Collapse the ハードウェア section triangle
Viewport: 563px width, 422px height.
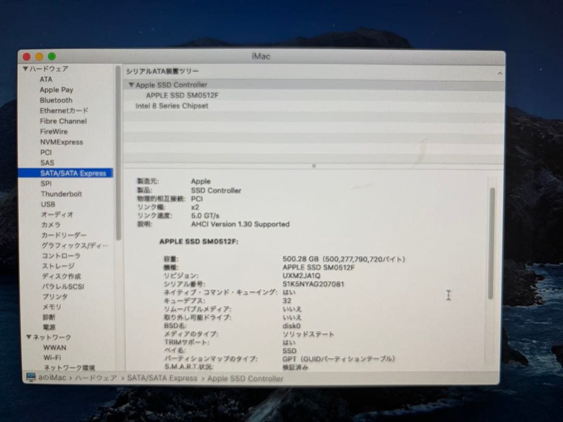coord(25,69)
